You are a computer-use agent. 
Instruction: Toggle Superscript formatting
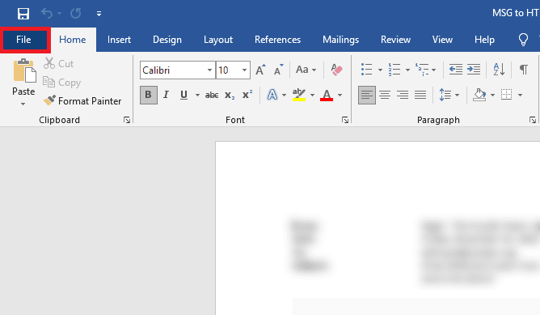point(247,95)
